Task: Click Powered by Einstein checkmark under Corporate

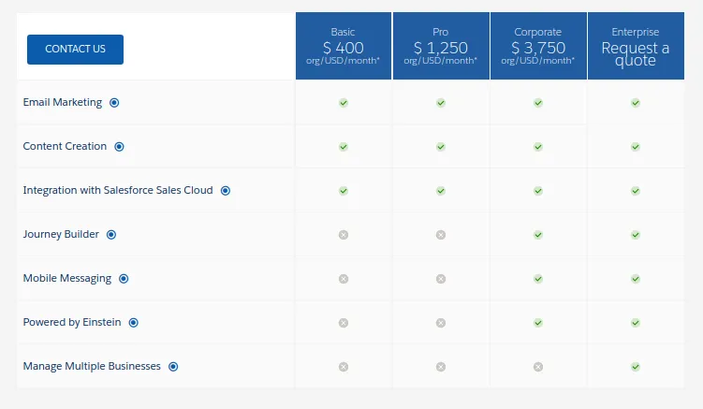Action: tap(538, 323)
